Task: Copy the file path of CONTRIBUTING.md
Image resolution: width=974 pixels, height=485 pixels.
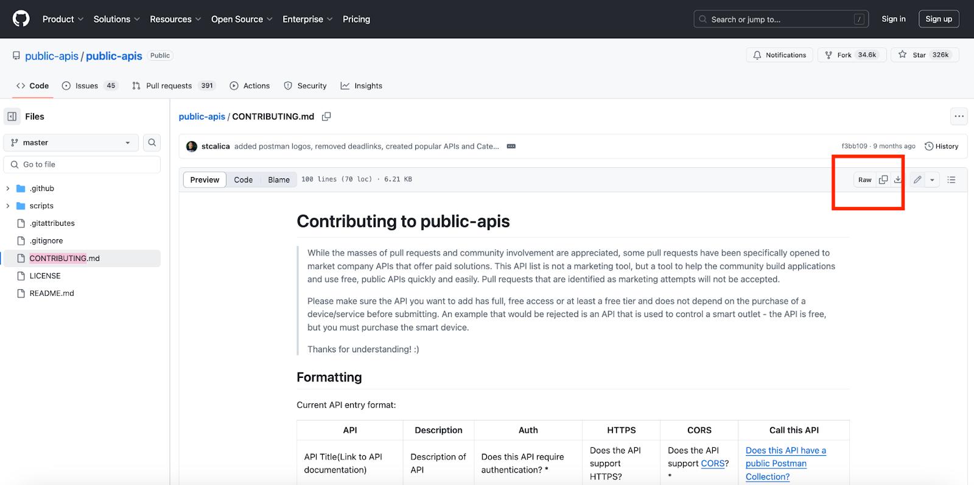Action: point(326,116)
